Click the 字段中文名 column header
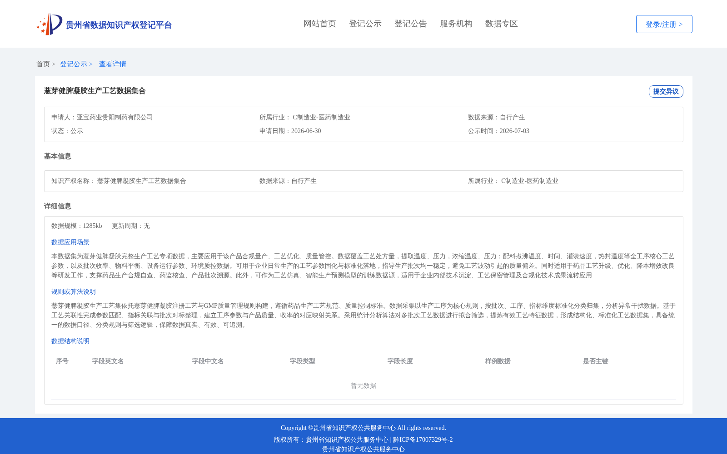727x454 pixels. pyautogui.click(x=208, y=361)
